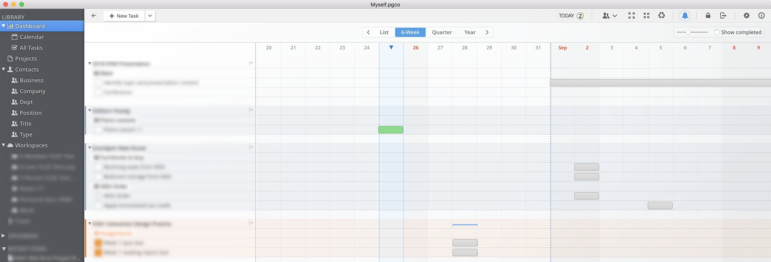Collapse the Contacts tree triangle

point(3,69)
